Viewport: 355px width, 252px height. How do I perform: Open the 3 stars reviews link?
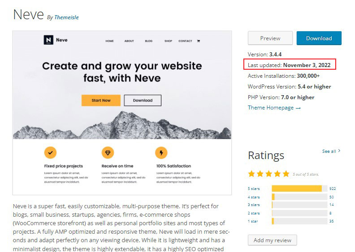tap(254, 205)
